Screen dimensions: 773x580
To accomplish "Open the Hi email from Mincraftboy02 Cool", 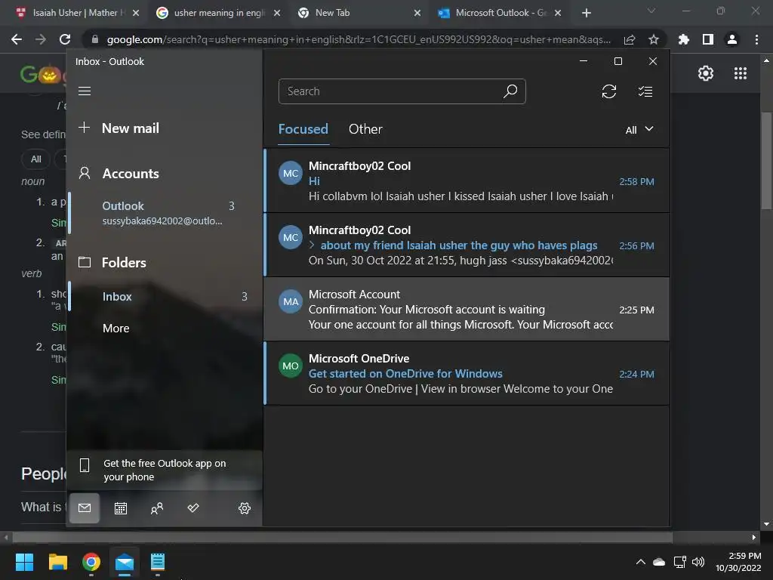I will click(x=467, y=180).
